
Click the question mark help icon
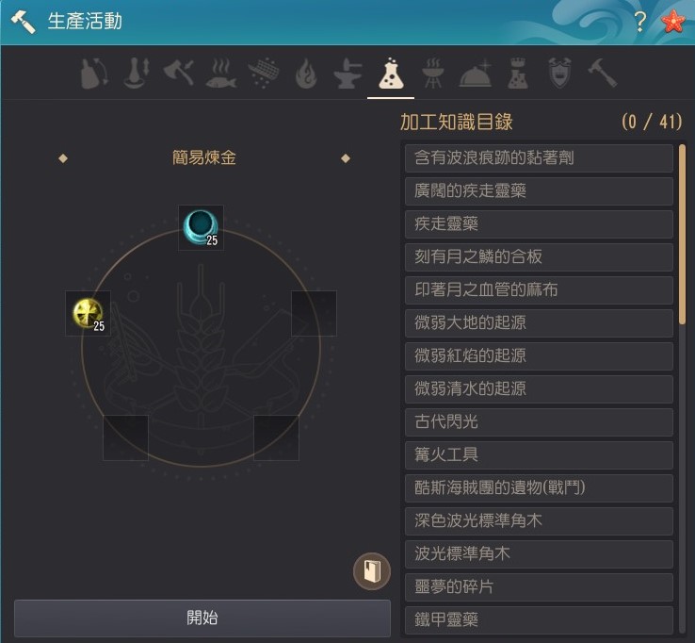click(639, 22)
